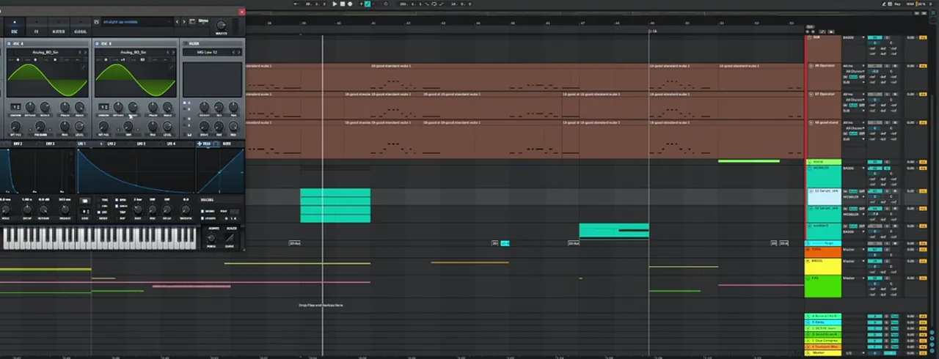
Task: Open OSC A wavetable edit pencil icon
Action: click(84, 67)
